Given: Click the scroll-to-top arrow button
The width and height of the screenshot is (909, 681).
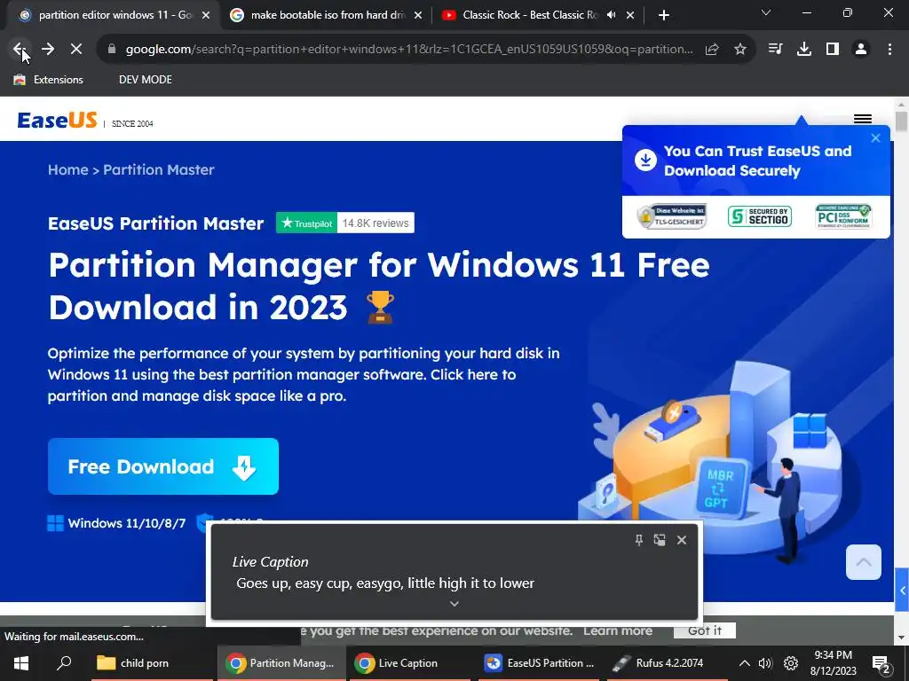Looking at the screenshot, I should pos(863,561).
